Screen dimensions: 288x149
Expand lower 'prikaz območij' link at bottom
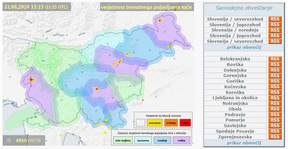[x=244, y=143]
